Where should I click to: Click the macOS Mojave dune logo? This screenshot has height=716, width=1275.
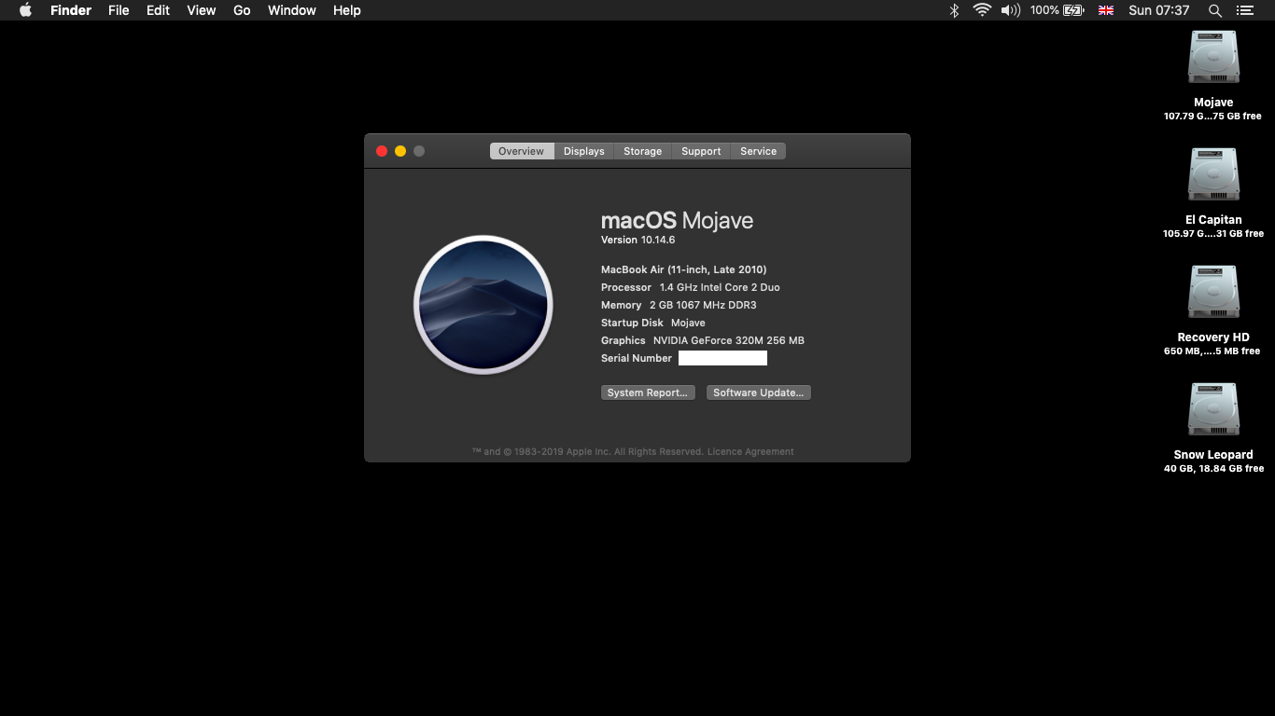(x=483, y=305)
